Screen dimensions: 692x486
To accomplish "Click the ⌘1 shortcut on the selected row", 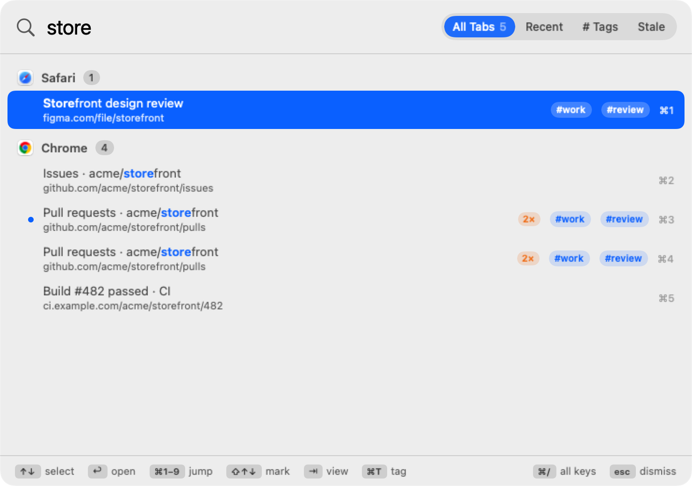I will click(x=666, y=110).
